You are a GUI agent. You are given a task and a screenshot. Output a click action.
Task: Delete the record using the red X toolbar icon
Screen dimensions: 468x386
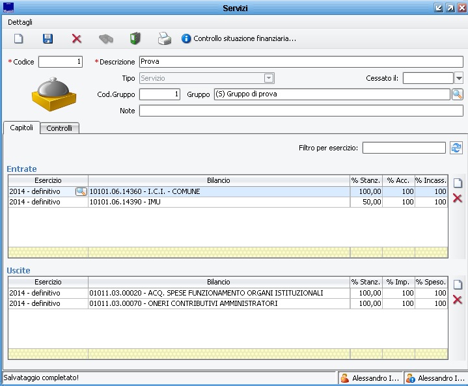pos(77,38)
